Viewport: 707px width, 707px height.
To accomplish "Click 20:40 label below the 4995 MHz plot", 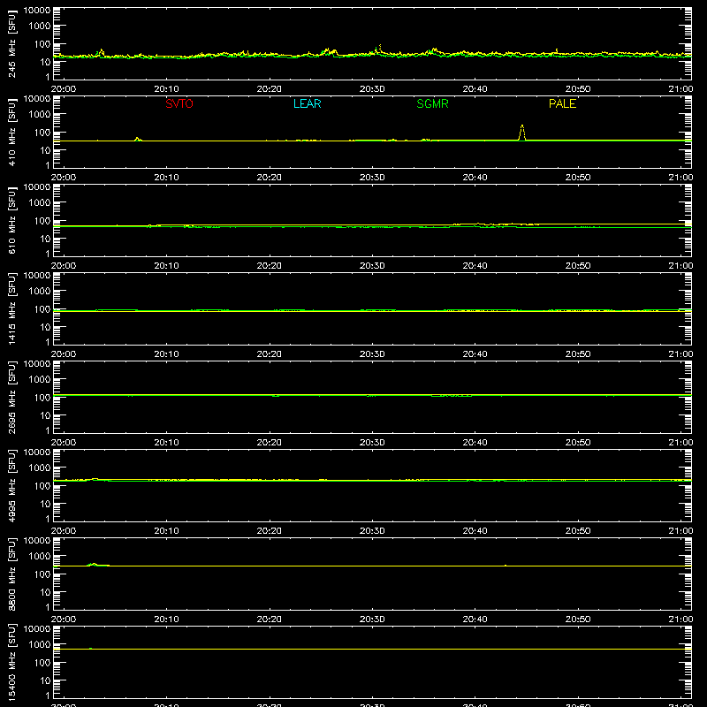I will (475, 531).
